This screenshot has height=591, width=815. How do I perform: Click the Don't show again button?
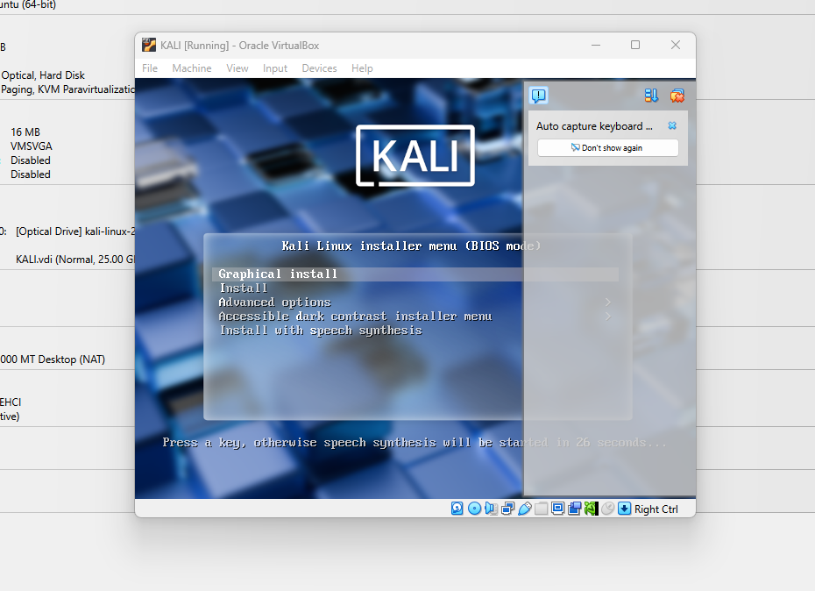coord(607,147)
